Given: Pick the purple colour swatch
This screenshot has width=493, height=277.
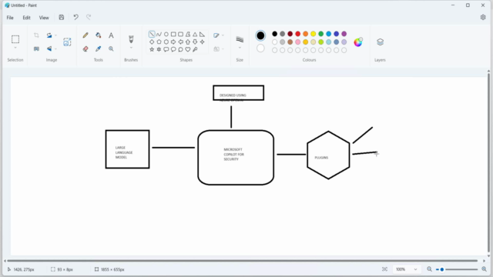Looking at the screenshot, I should tap(344, 34).
